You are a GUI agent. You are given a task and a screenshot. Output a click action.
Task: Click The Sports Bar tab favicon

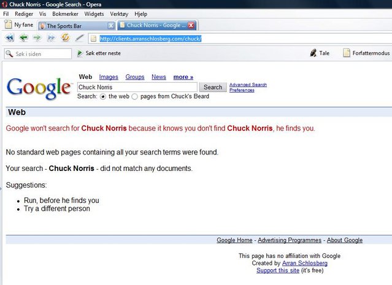42,26
